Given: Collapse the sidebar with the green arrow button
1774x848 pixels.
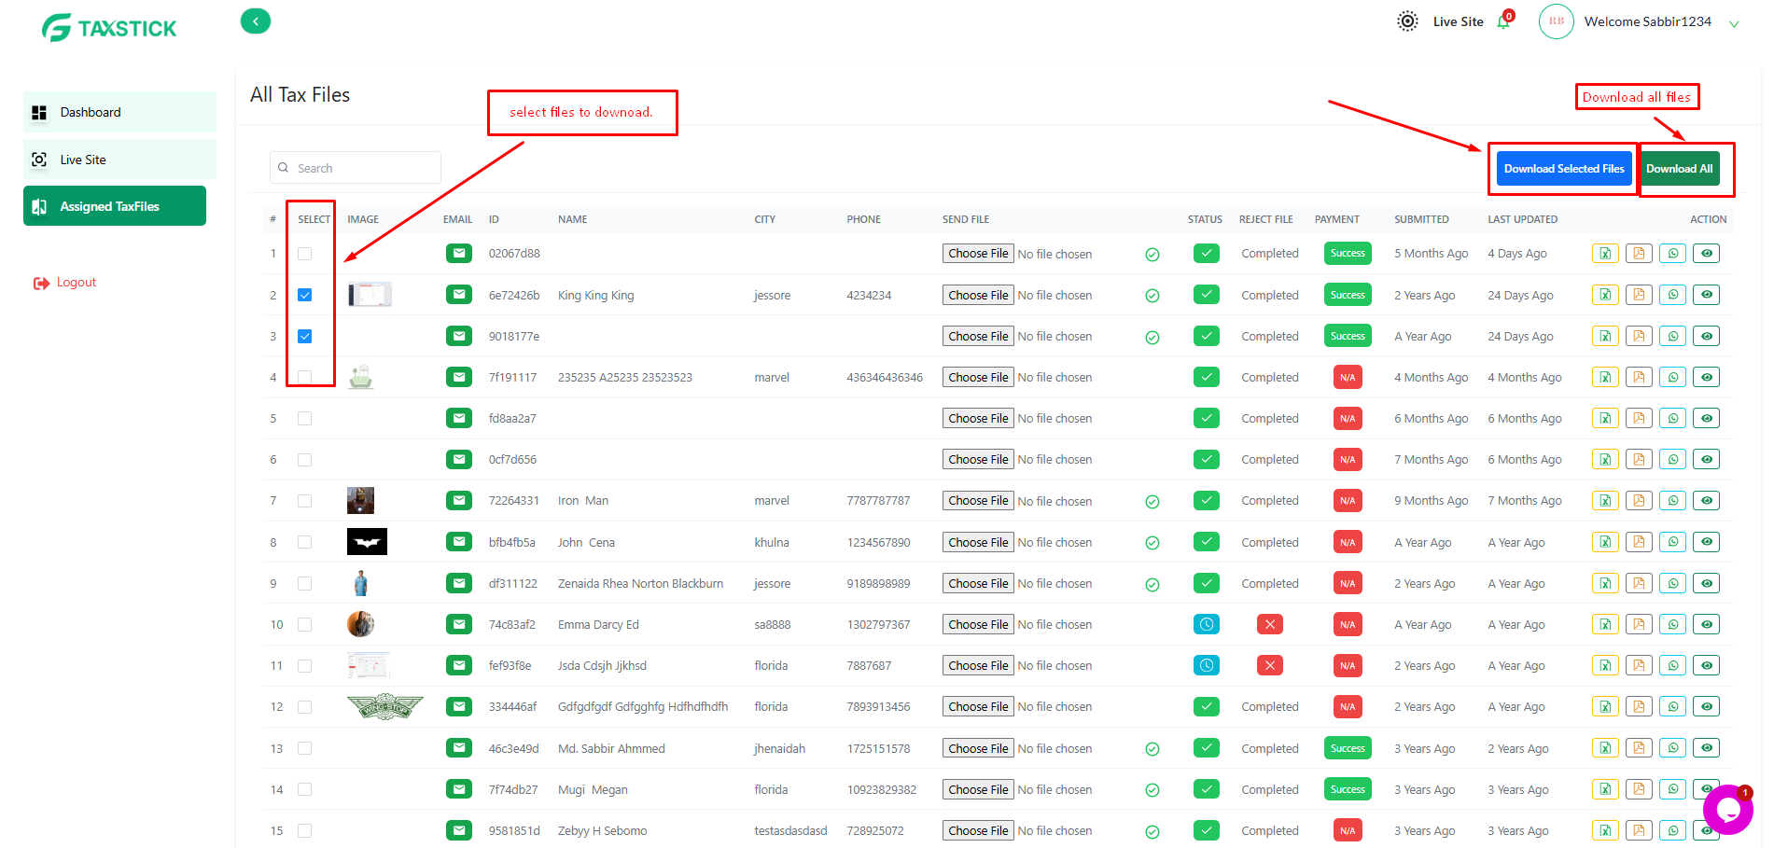Looking at the screenshot, I should point(255,21).
